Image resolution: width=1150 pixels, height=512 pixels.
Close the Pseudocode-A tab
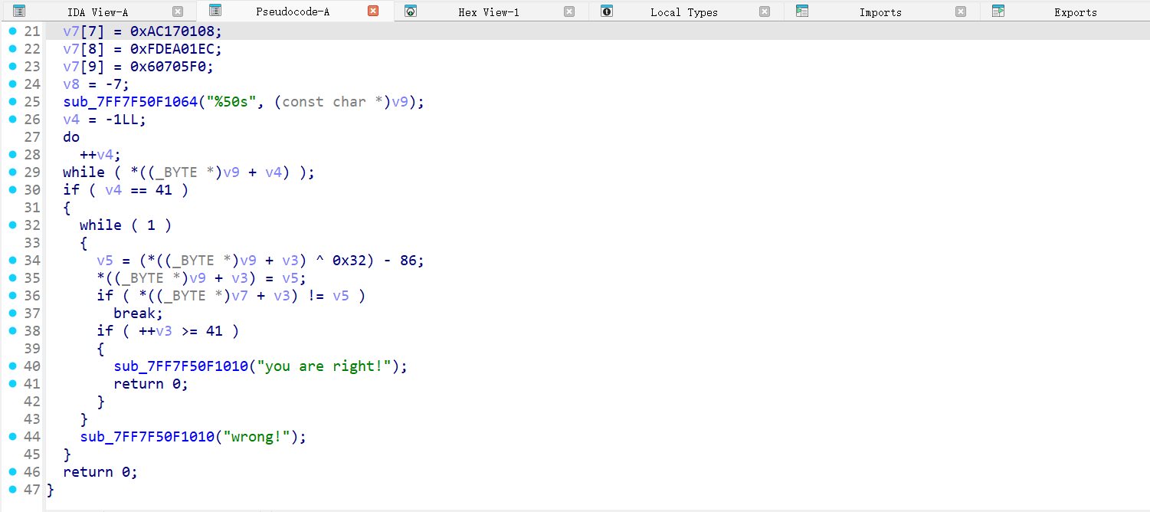pos(373,11)
